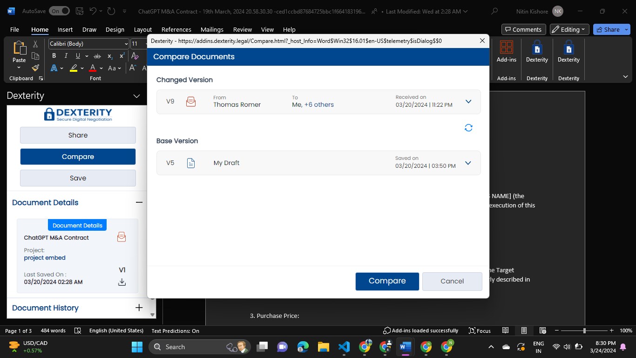Cut selection with the scissors icon
Screen dimensions: 636x358
coord(35,44)
